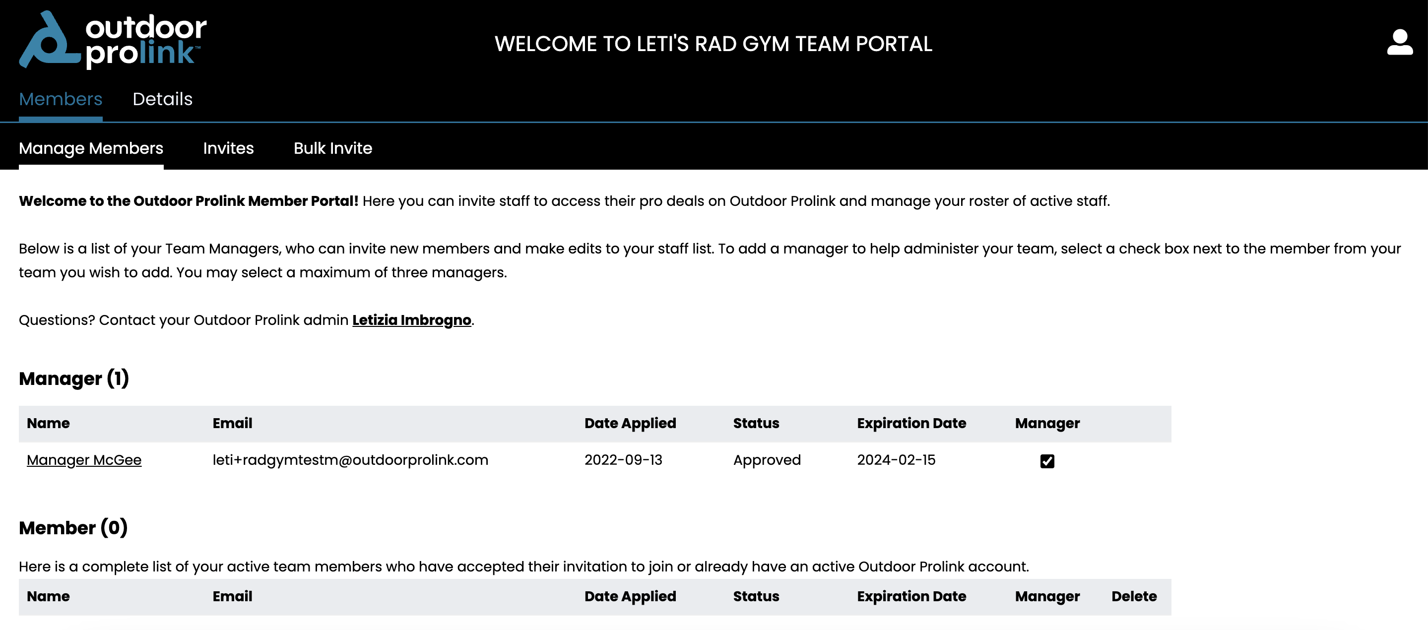Screen dimensions: 1428x630
Task: Click the Expiration Date header in Member table
Action: click(911, 596)
